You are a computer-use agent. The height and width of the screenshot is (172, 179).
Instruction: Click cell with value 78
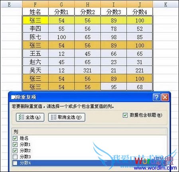[114, 29]
